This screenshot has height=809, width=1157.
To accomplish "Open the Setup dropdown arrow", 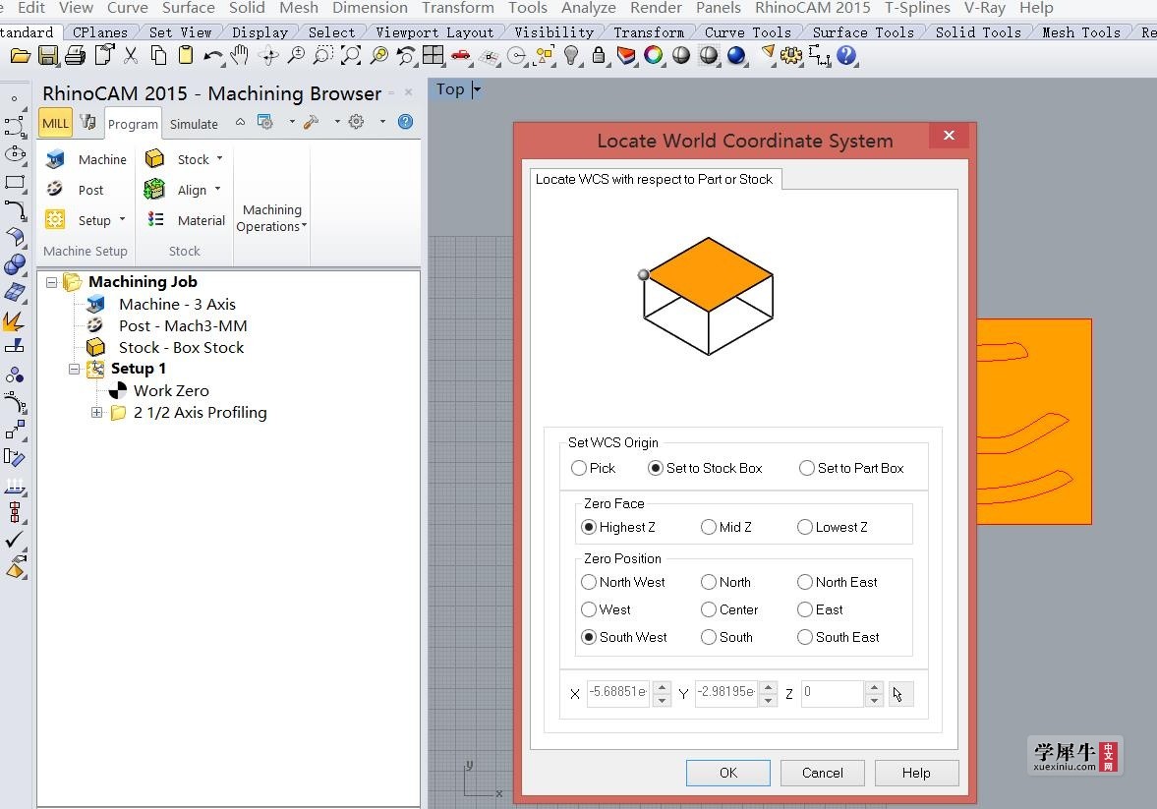I will click(x=122, y=219).
